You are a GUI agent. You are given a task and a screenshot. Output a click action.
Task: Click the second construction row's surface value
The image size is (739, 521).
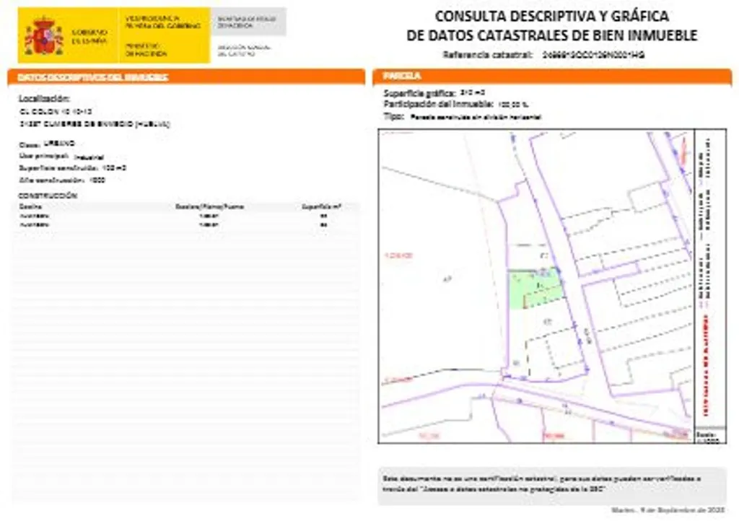click(x=324, y=224)
